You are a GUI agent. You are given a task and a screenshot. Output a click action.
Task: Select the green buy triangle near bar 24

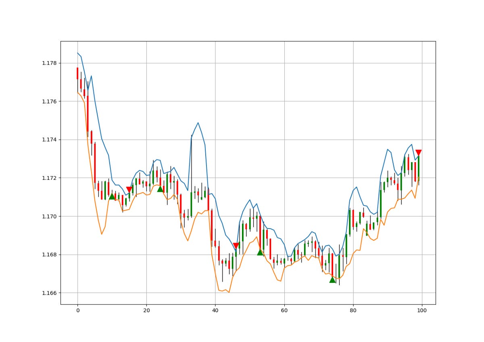tap(160, 189)
